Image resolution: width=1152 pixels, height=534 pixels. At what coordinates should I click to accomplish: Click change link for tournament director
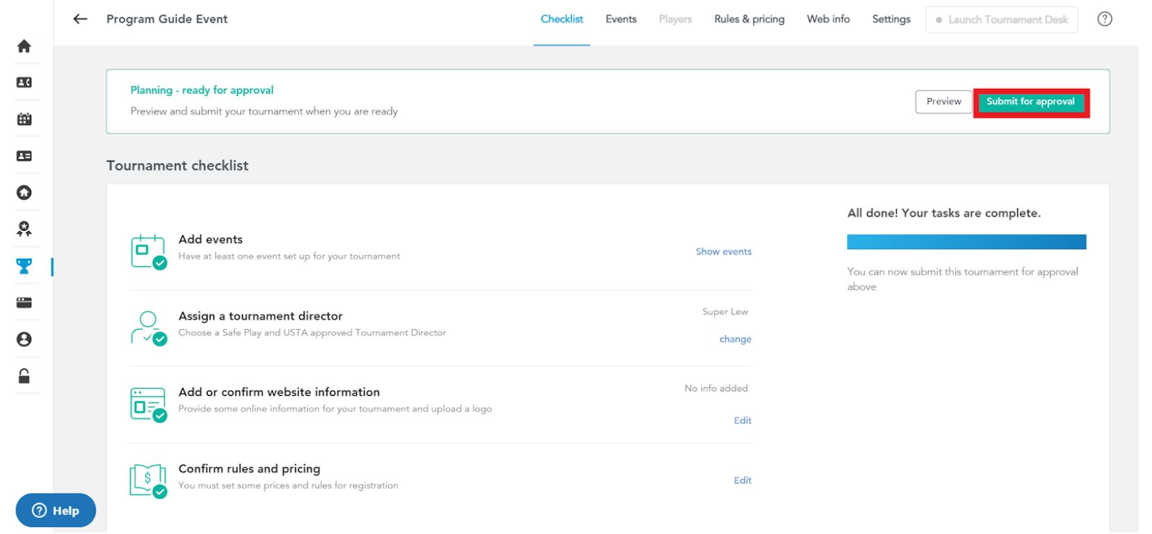tap(735, 339)
